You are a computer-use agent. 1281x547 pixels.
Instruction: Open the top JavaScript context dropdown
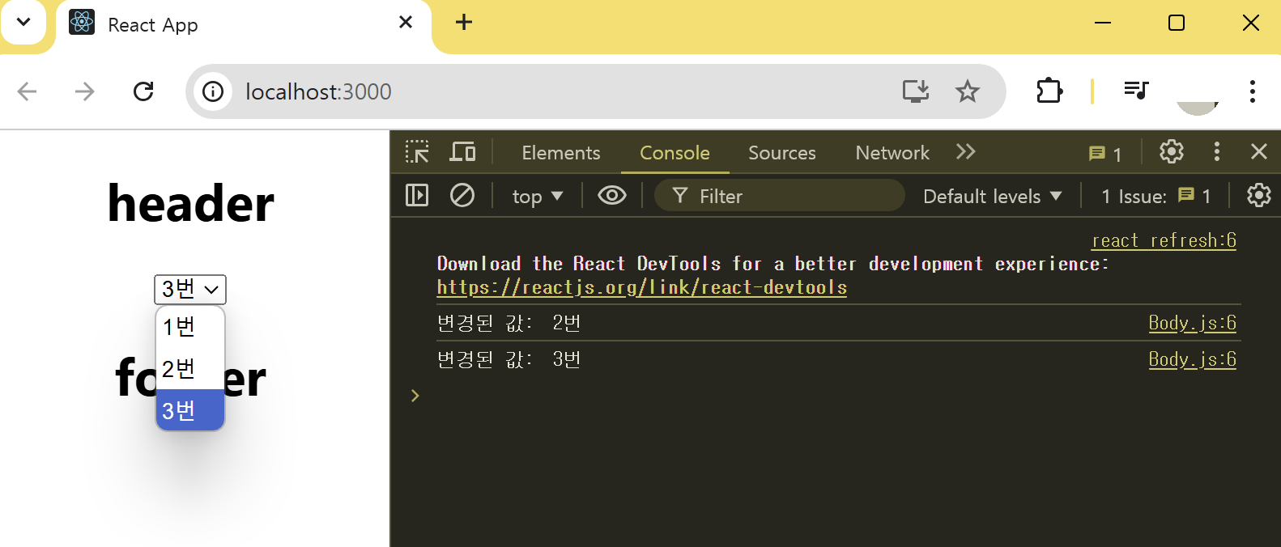(537, 196)
